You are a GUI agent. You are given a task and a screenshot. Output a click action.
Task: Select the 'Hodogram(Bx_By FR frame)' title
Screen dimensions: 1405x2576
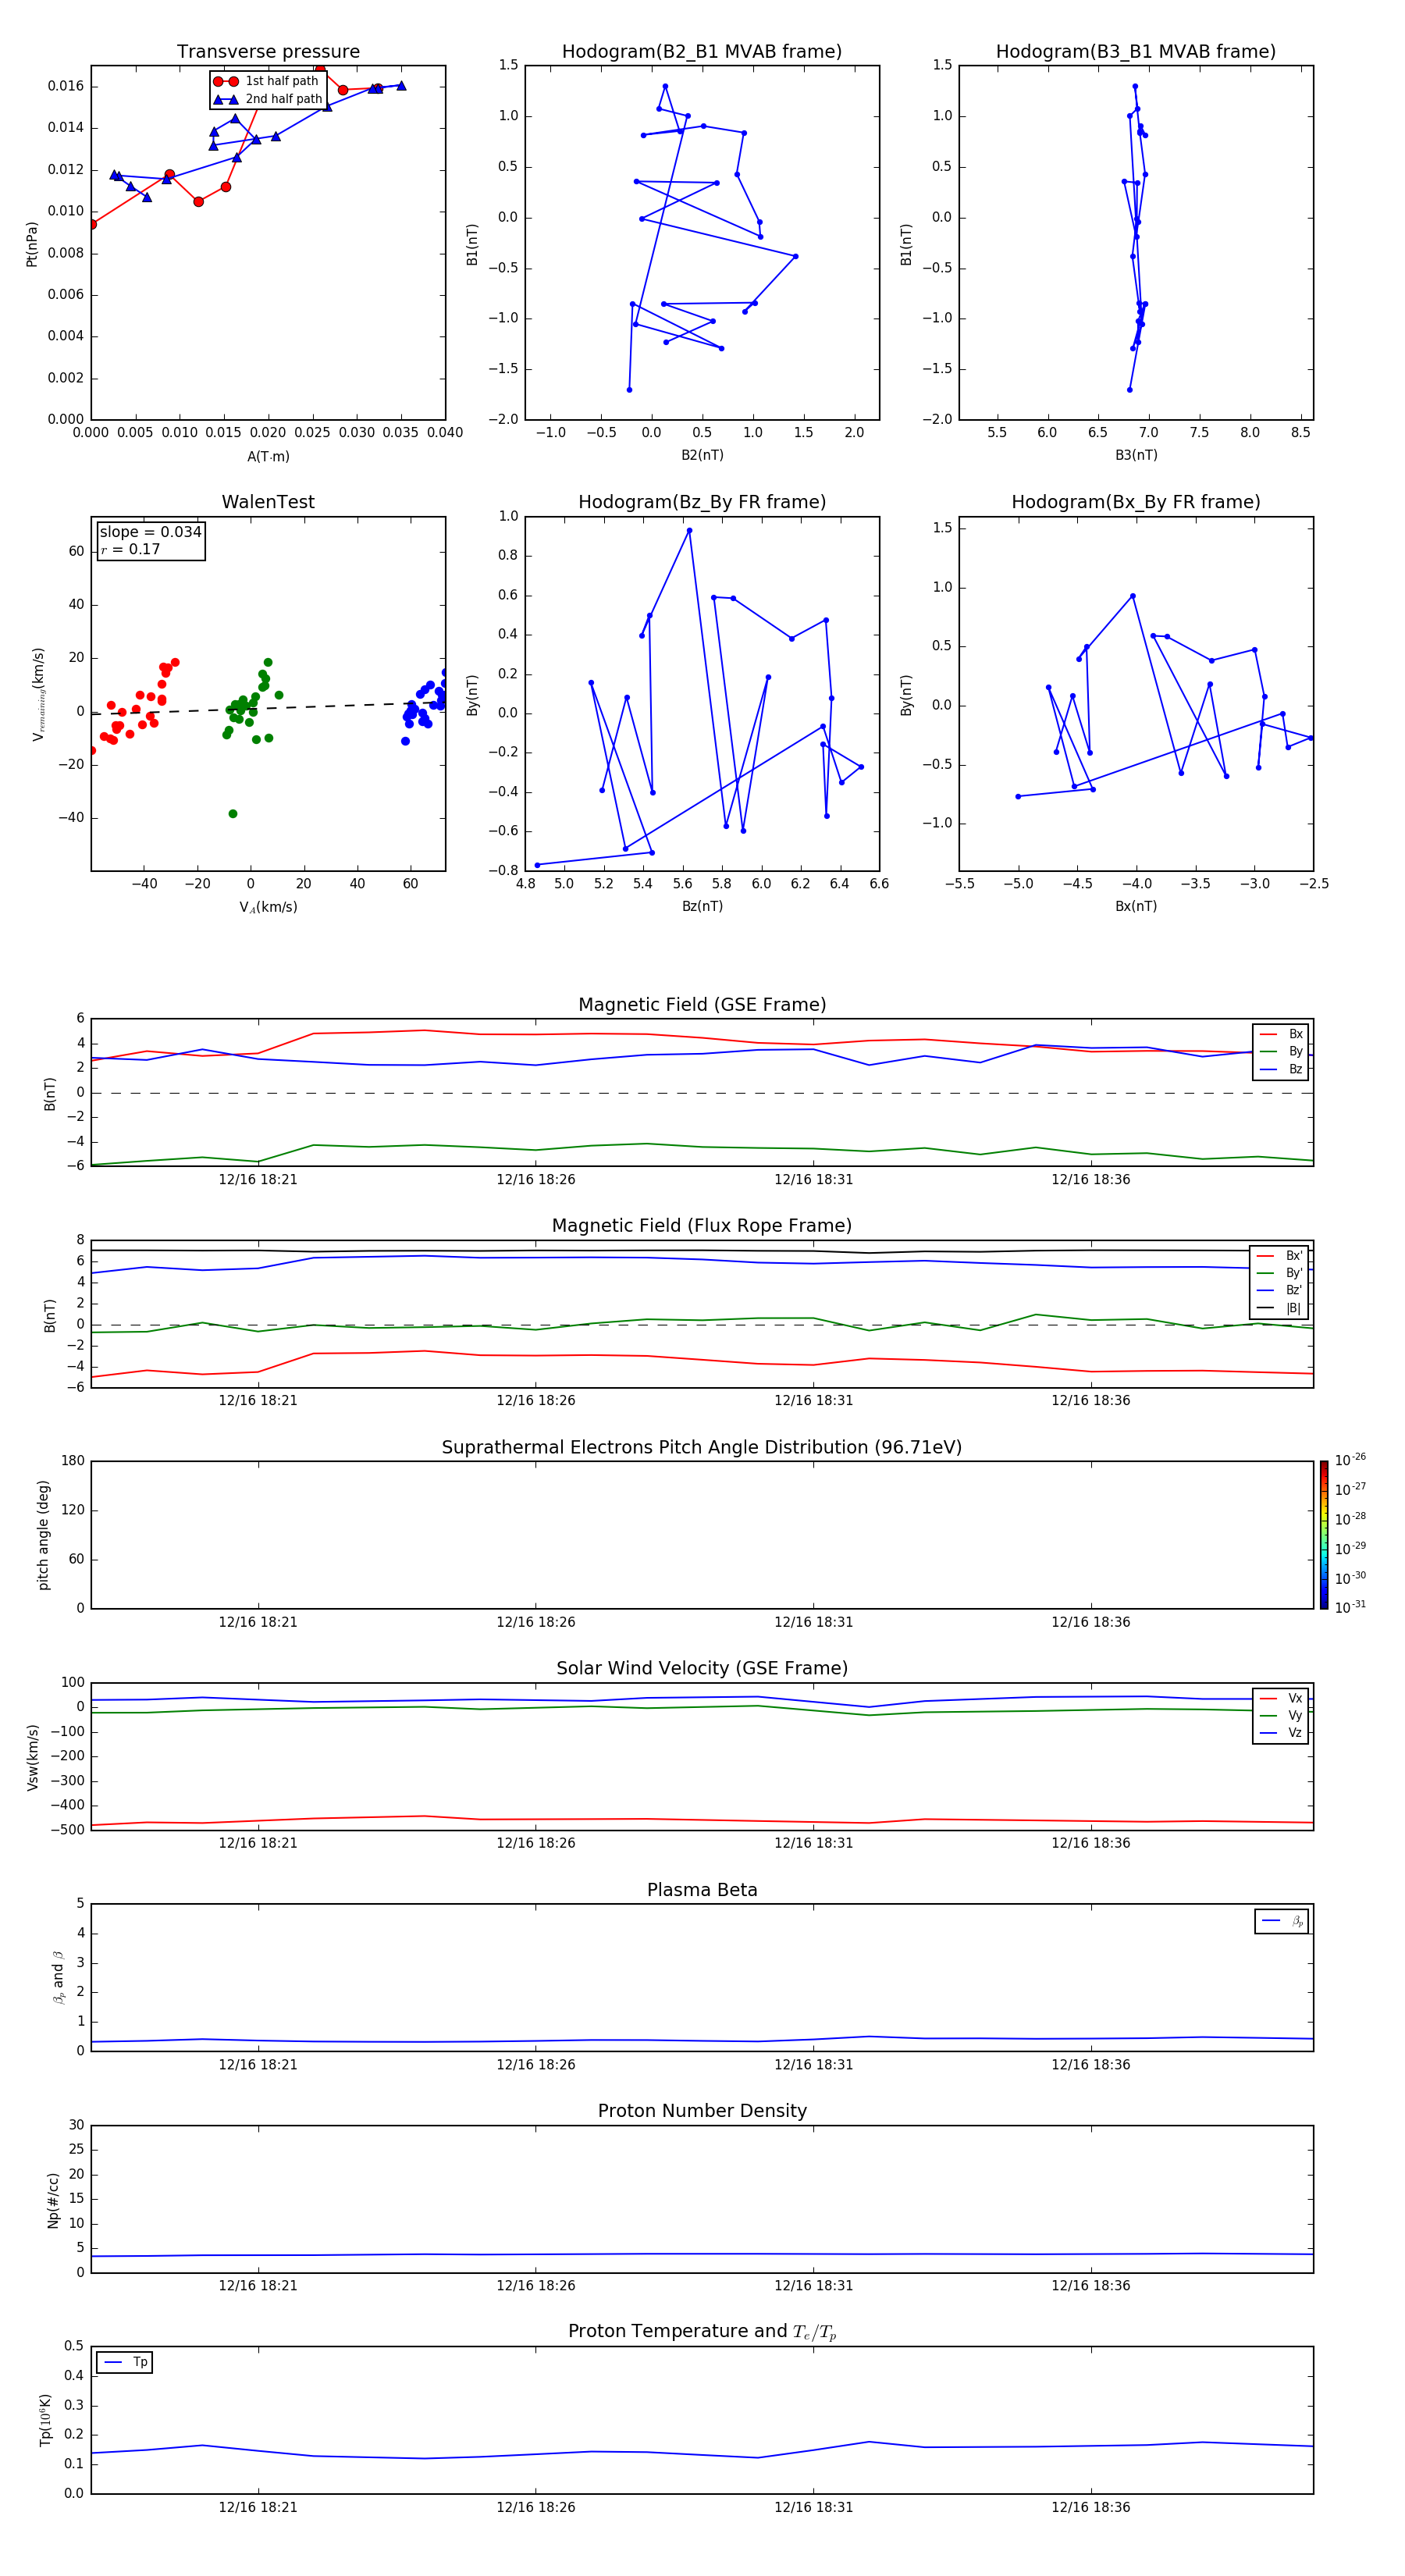coord(1136,502)
